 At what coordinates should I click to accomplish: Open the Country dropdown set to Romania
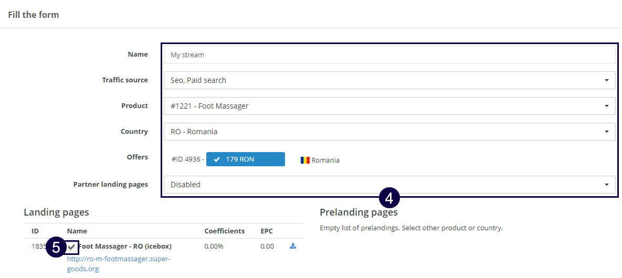388,132
